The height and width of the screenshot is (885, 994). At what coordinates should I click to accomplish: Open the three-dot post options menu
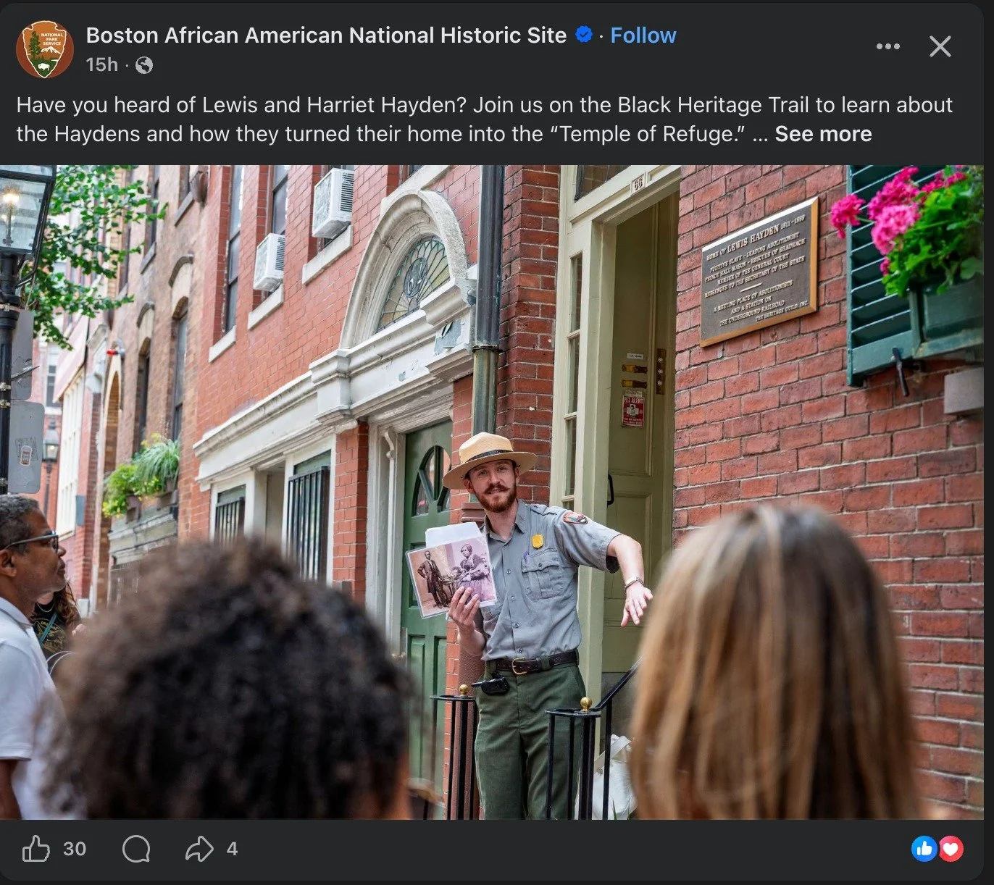pyautogui.click(x=887, y=46)
